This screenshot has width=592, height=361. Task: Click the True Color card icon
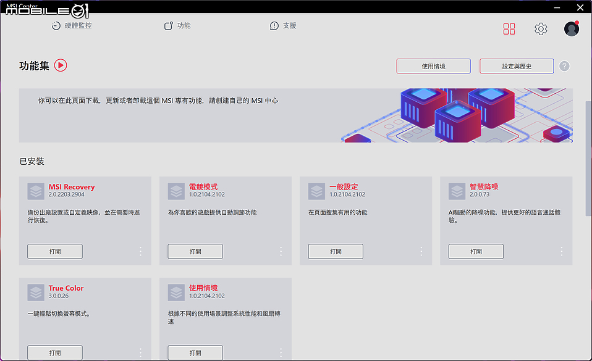(x=36, y=293)
